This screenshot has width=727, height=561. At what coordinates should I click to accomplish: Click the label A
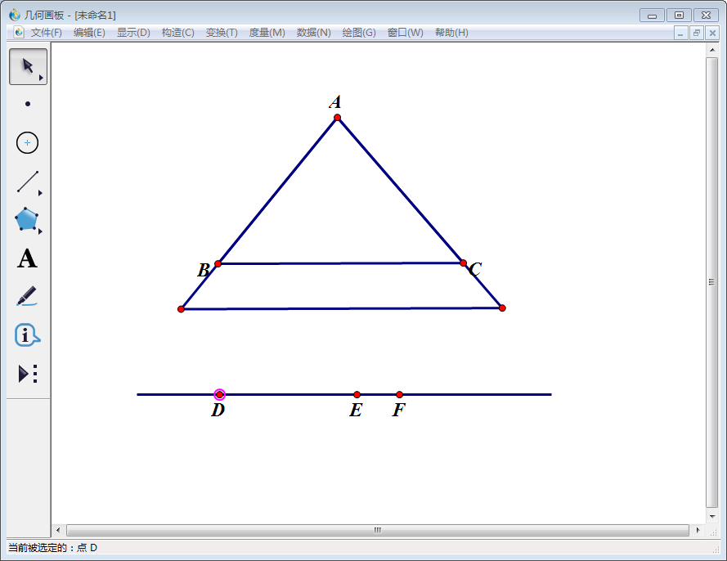click(x=335, y=102)
